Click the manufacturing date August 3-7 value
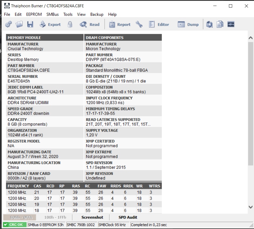Screen dimensions: 254x229 pyautogui.click(x=33, y=156)
